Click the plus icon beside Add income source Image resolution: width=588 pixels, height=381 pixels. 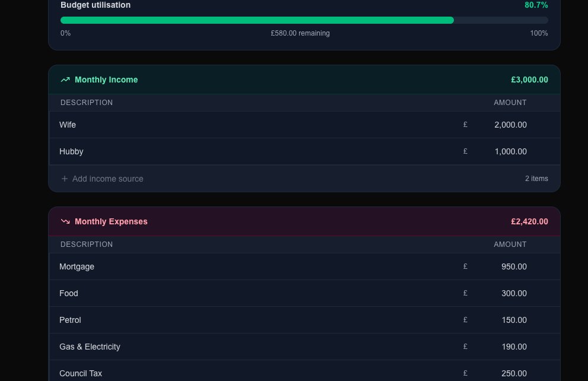click(65, 179)
